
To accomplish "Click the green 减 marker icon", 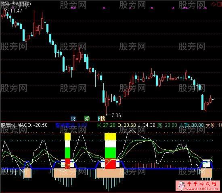I will (87, 119).
